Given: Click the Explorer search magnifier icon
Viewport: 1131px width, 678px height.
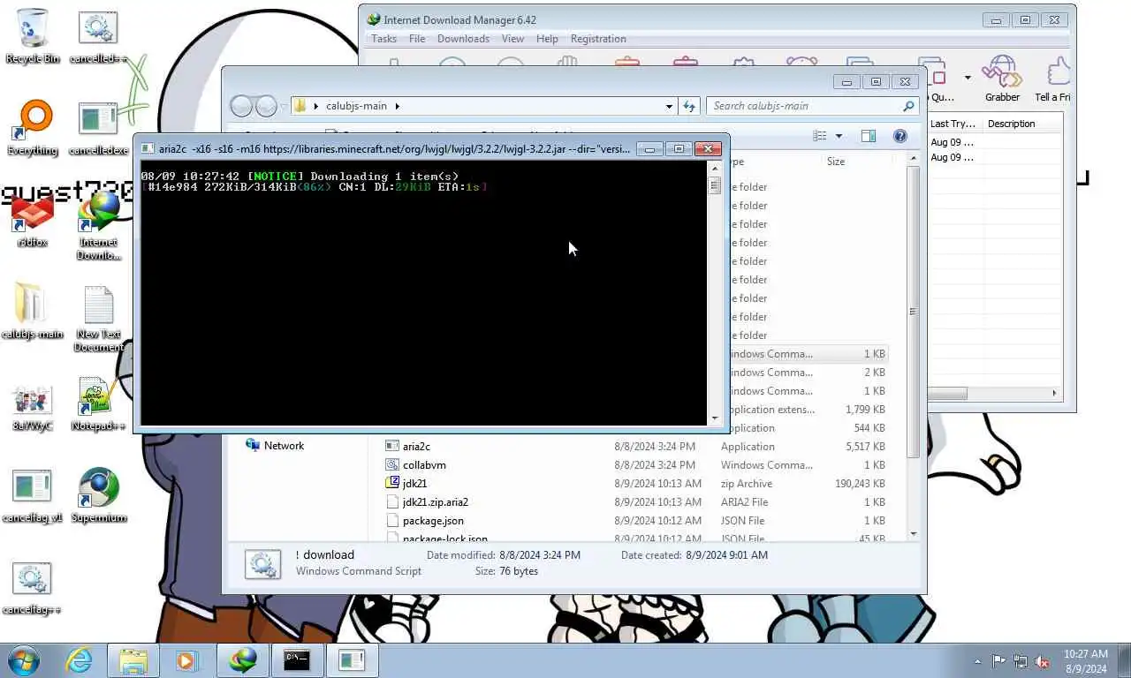Looking at the screenshot, I should click(908, 106).
